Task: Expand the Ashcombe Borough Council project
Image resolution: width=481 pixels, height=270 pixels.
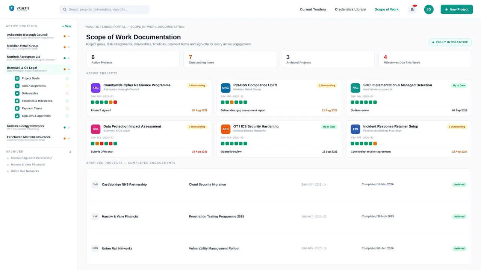Action: [x=69, y=36]
